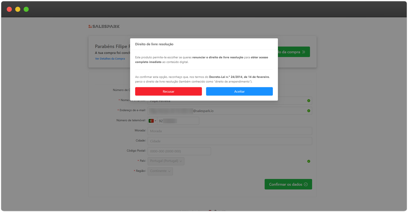Select the Código Postal input field
Screen dimensions: 408x212
pos(179,151)
